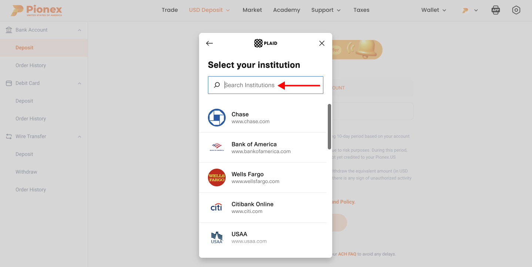This screenshot has width=532, height=267.
Task: Click the Chase bank logo
Action: (x=217, y=118)
